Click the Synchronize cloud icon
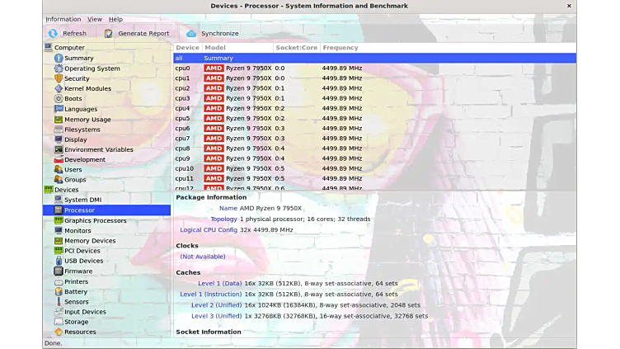 click(x=191, y=34)
